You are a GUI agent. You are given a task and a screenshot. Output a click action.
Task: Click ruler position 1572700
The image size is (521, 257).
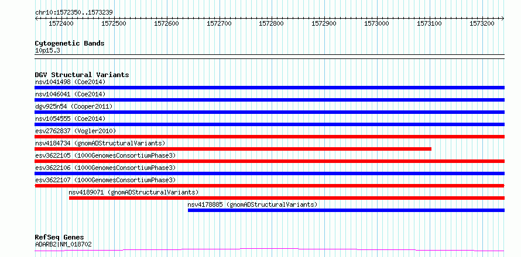219,23
